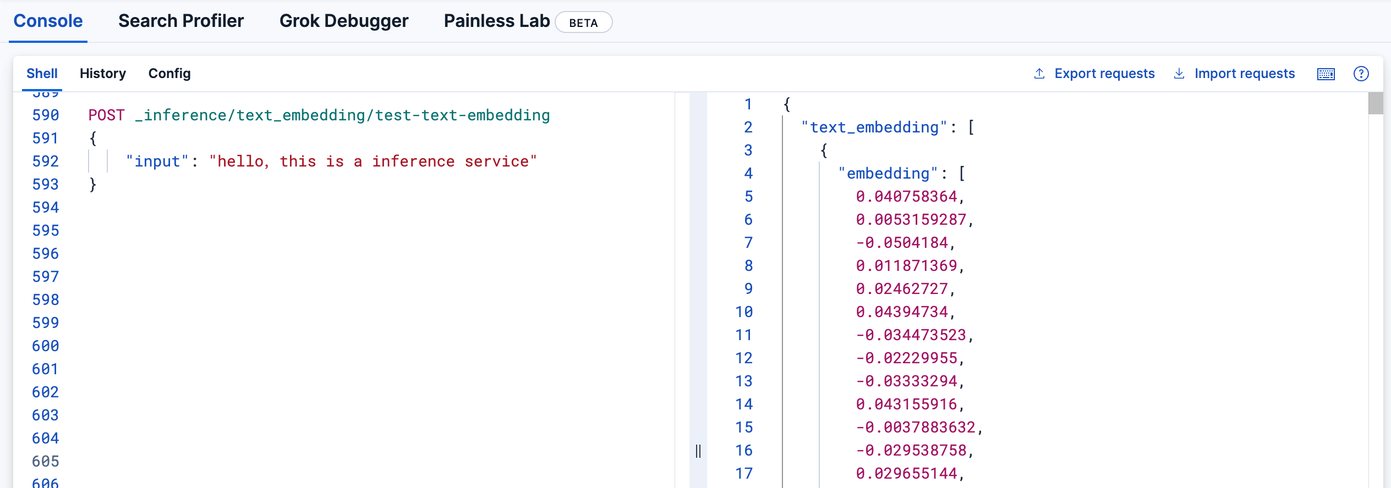This screenshot has width=1391, height=488.
Task: Click the opening brace on line 591
Action: tap(93, 138)
